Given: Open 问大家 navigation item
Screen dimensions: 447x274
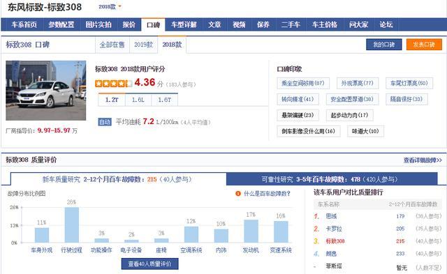Looking at the screenshot, I should [x=358, y=25].
